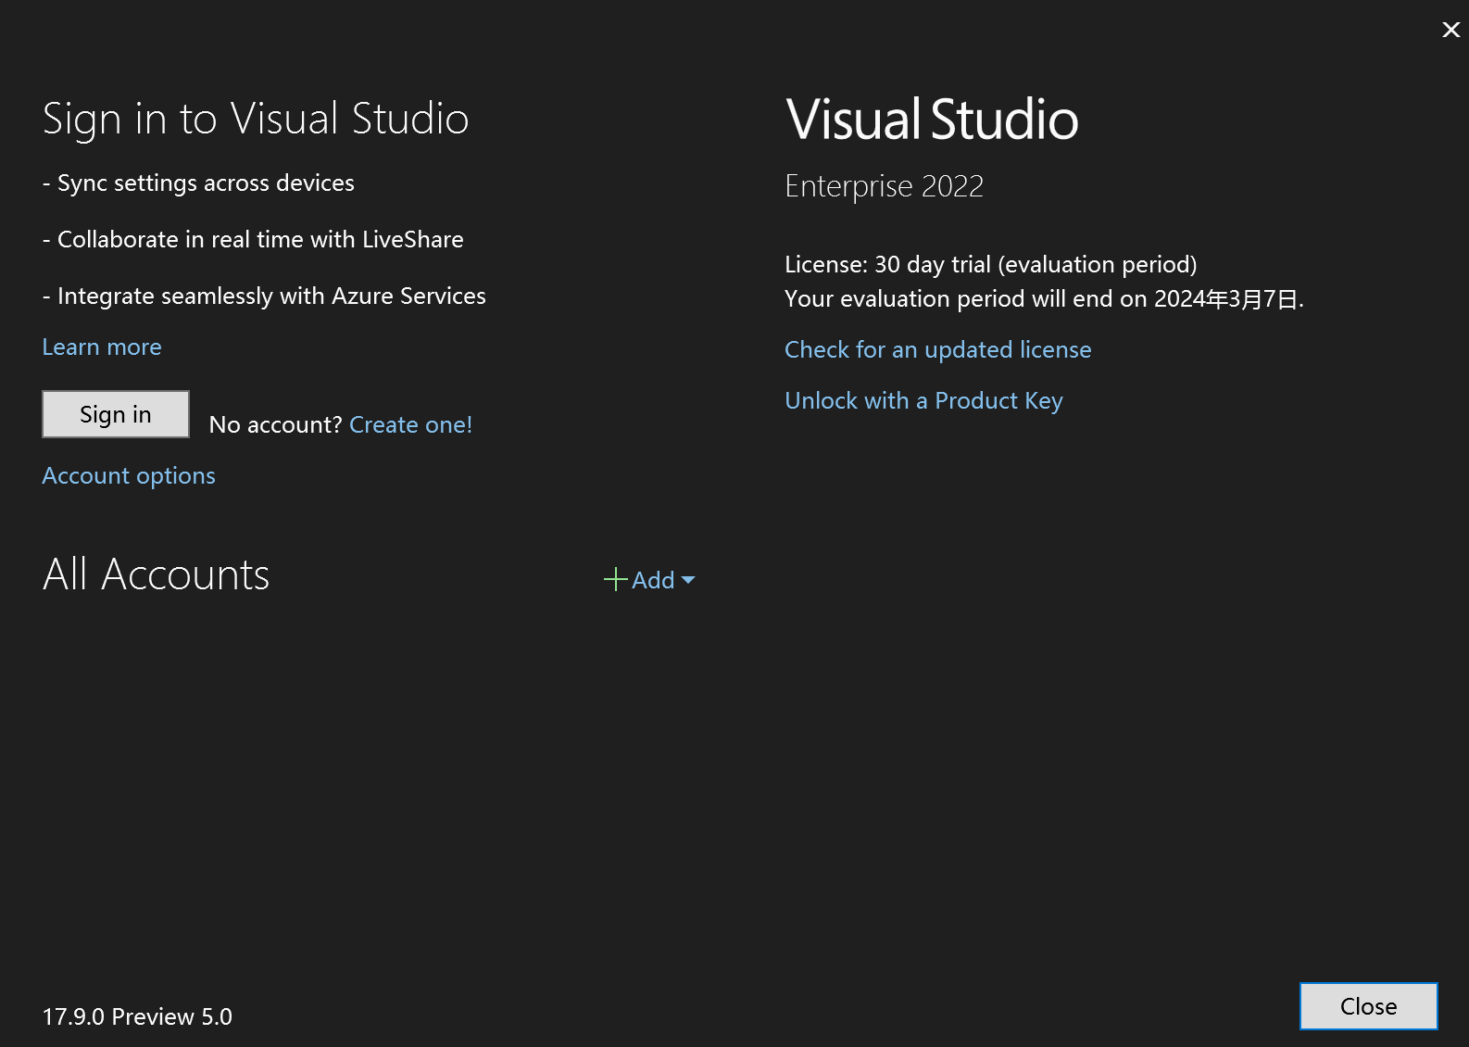Viewport: 1469px width, 1047px height.
Task: Expand the Add account dropdown
Action: (649, 580)
